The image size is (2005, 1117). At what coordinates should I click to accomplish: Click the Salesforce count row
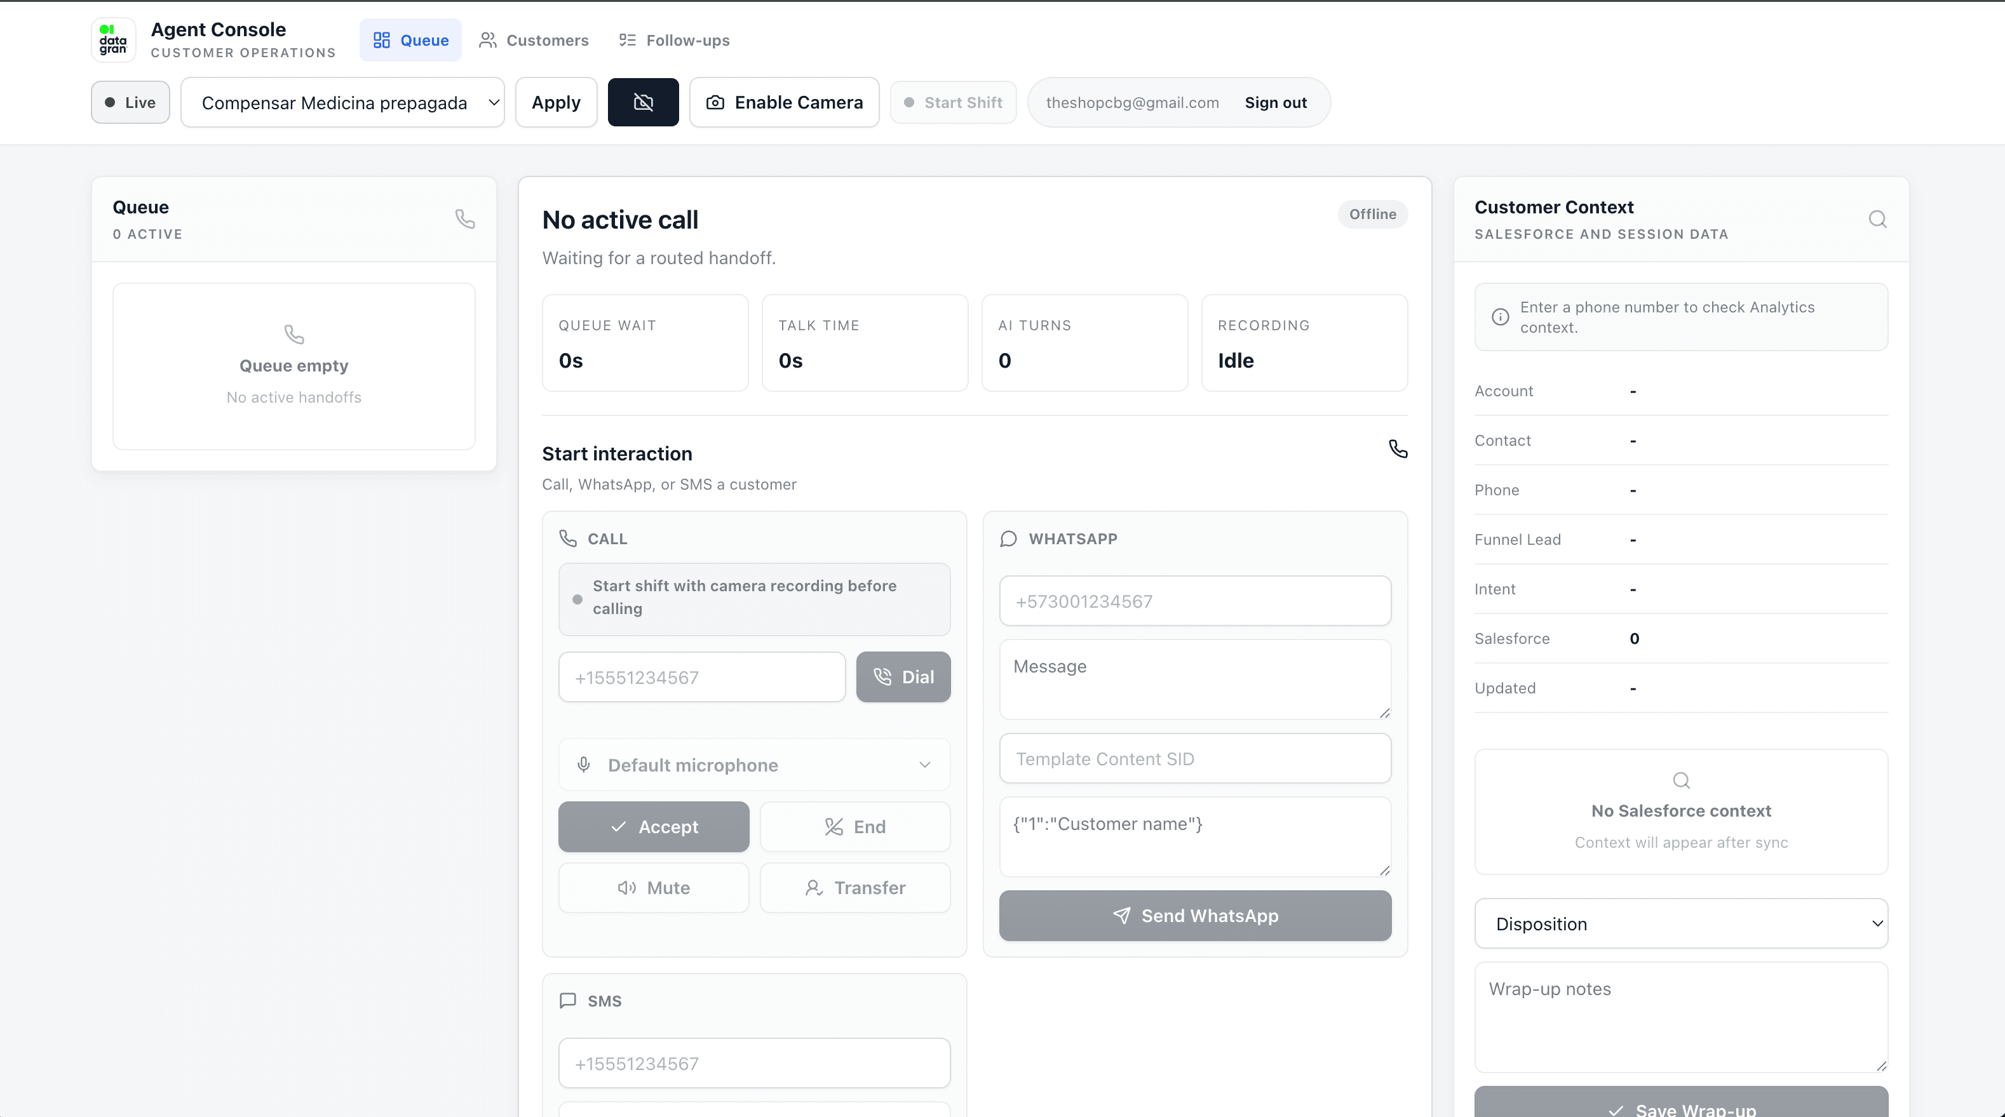(1681, 639)
